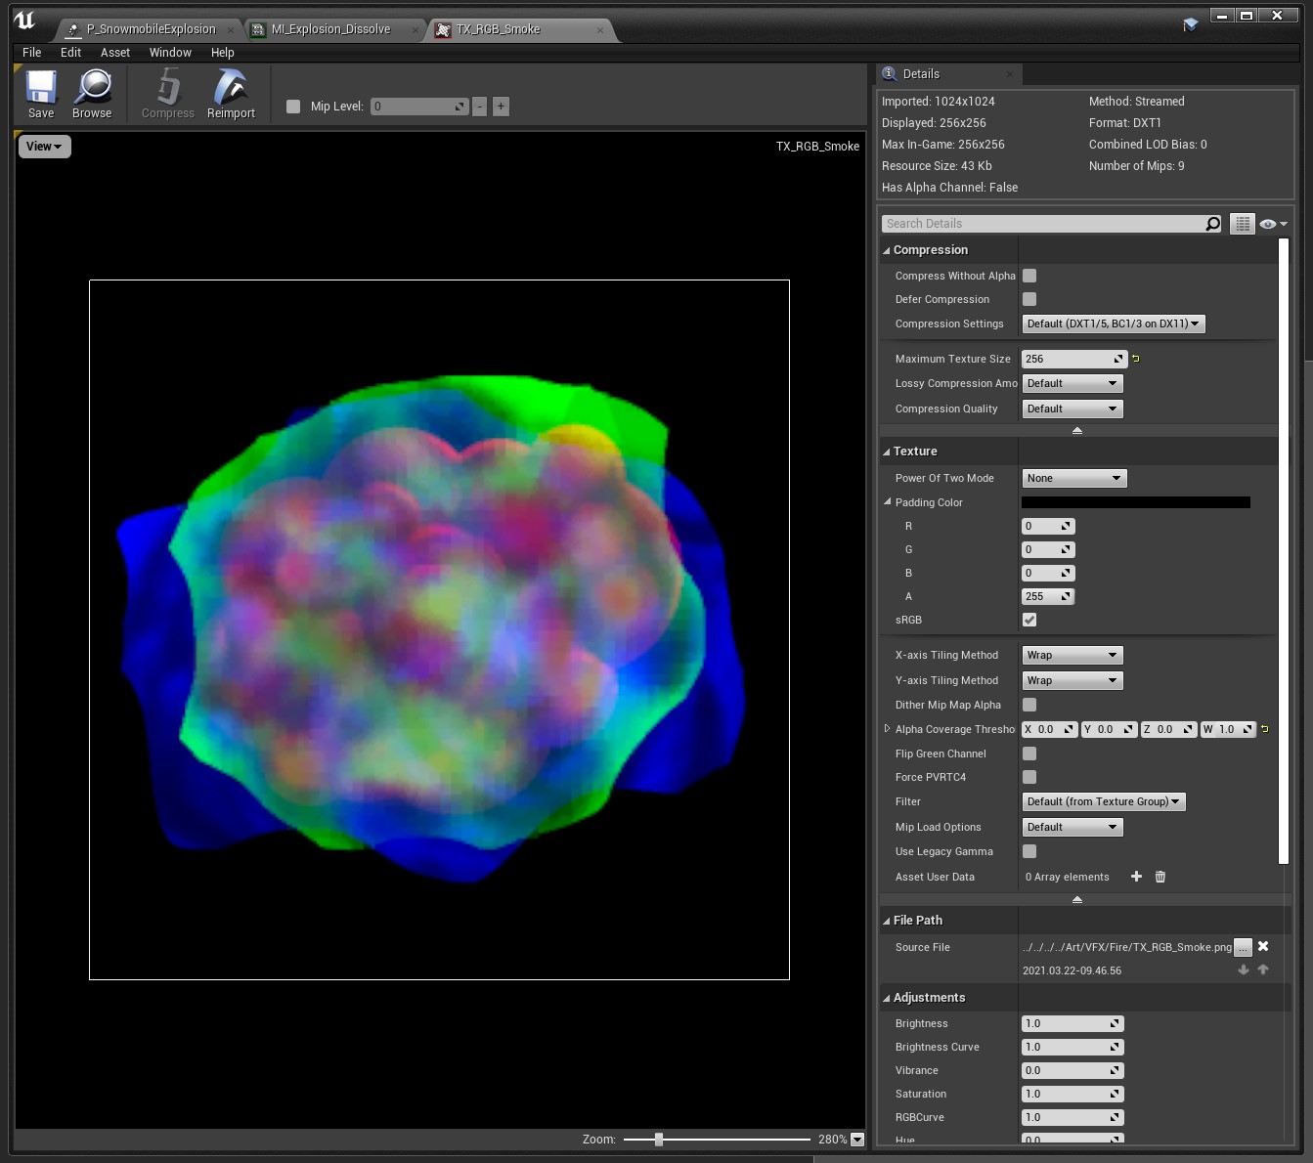The width and height of the screenshot is (1313, 1163).
Task: Open the Asset menu
Action: coord(114,53)
